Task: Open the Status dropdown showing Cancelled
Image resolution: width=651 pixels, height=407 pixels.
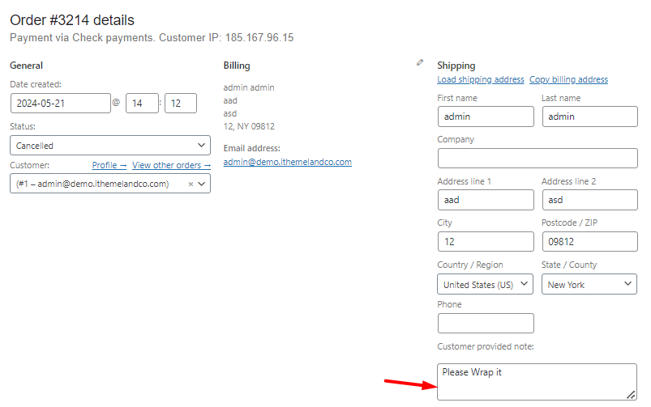Action: pyautogui.click(x=110, y=146)
